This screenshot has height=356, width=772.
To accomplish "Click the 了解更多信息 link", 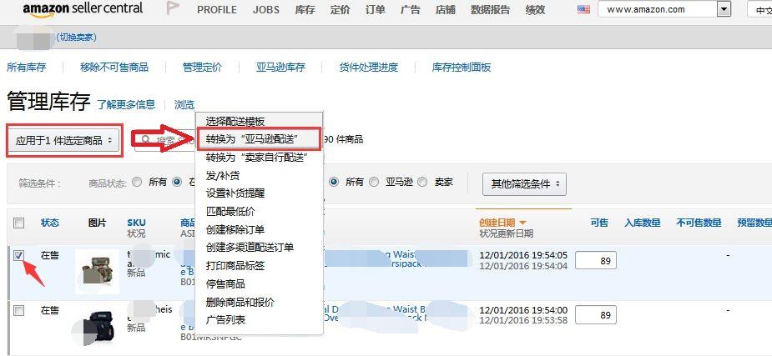I will point(125,104).
